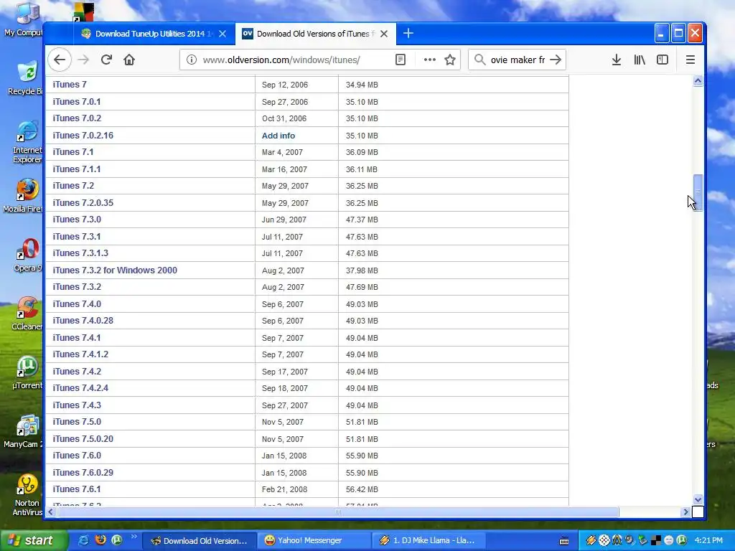
Task: Submit search with the go arrow
Action: 556,60
